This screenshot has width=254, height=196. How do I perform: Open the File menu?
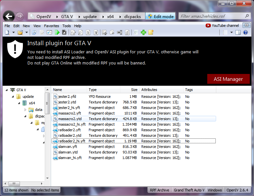[x=7, y=26]
